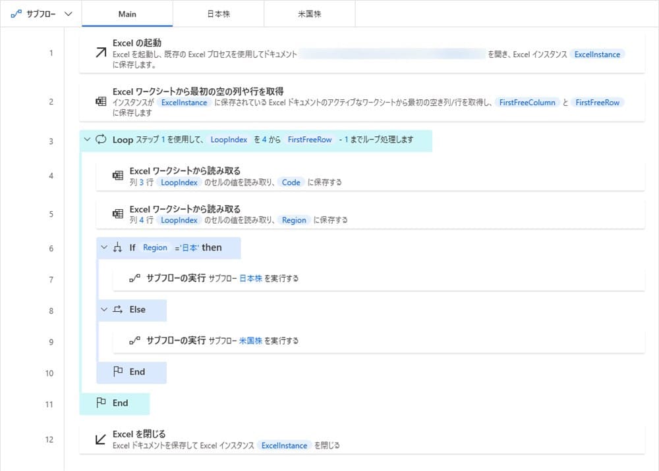Select line number 12 in the gutter
Viewport: 659px width, 471px height.
(51, 439)
